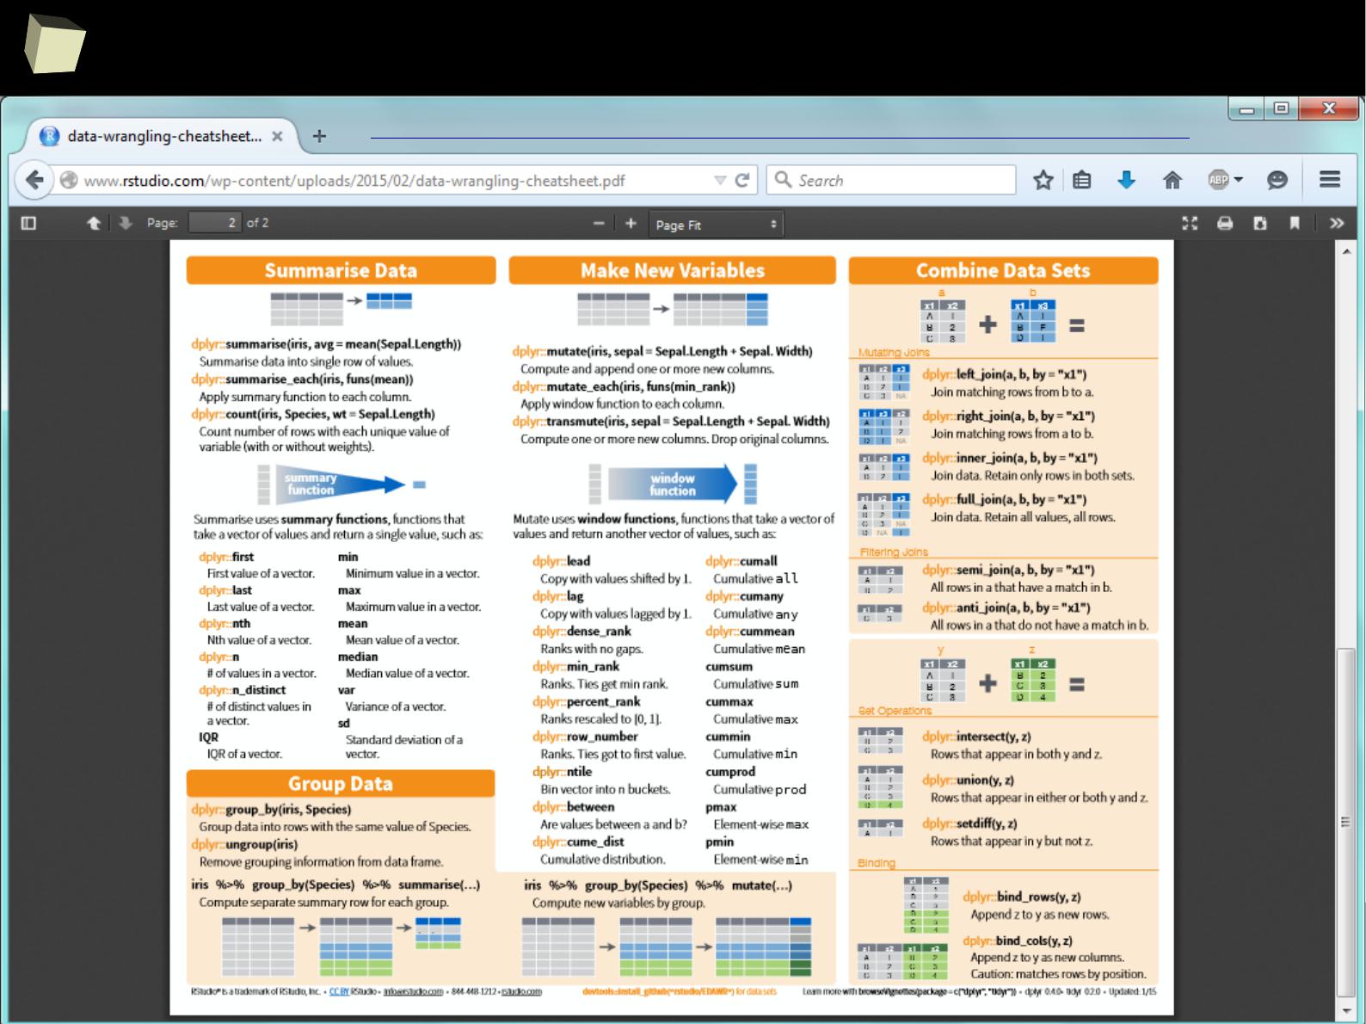This screenshot has width=1366, height=1024.
Task: Open a new browser tab
Action: [x=319, y=136]
